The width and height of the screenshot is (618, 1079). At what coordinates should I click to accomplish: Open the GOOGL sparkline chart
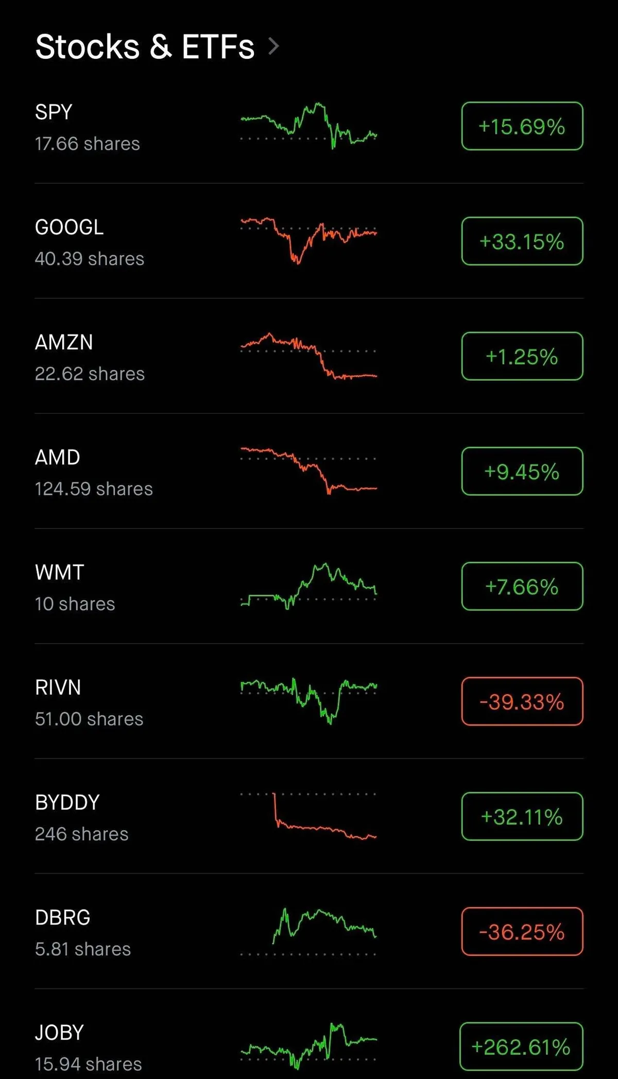tap(308, 240)
